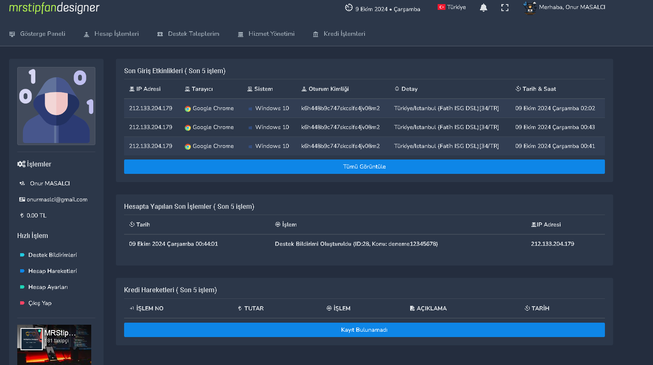The width and height of the screenshot is (653, 365).
Task: Click Tümü Görüntüle button
Action: [x=365, y=166]
